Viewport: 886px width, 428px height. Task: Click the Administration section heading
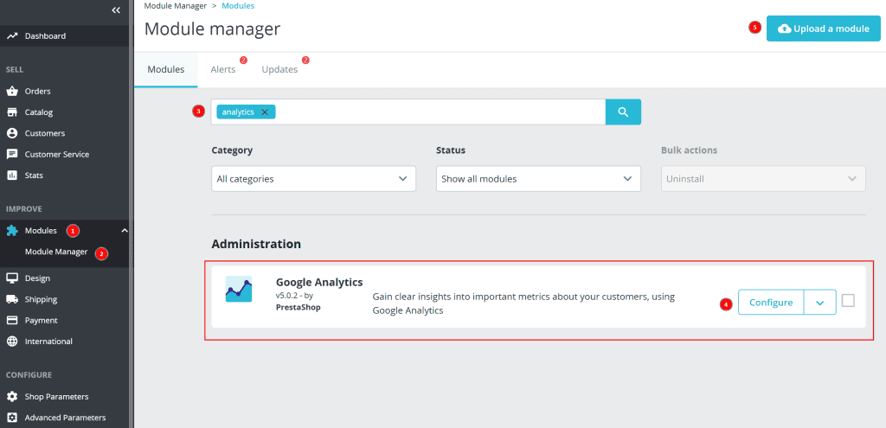click(256, 244)
